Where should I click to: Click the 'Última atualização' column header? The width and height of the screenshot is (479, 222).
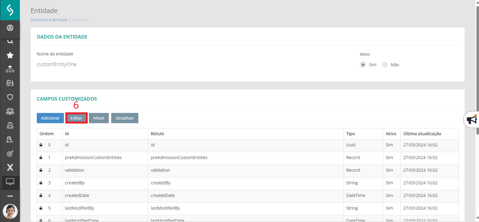pyautogui.click(x=422, y=134)
